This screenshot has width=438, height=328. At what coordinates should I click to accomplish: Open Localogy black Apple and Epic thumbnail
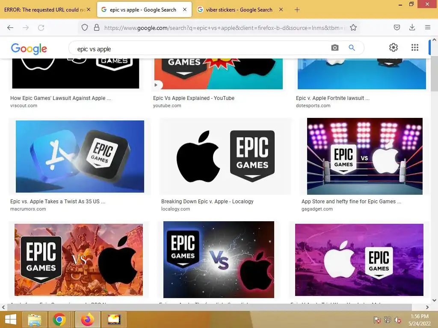[225, 156]
